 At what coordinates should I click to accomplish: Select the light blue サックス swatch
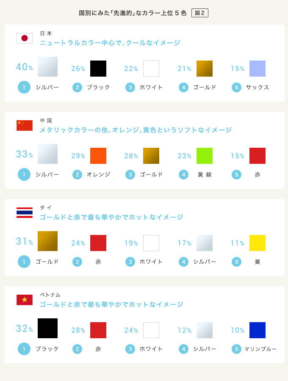click(x=258, y=69)
